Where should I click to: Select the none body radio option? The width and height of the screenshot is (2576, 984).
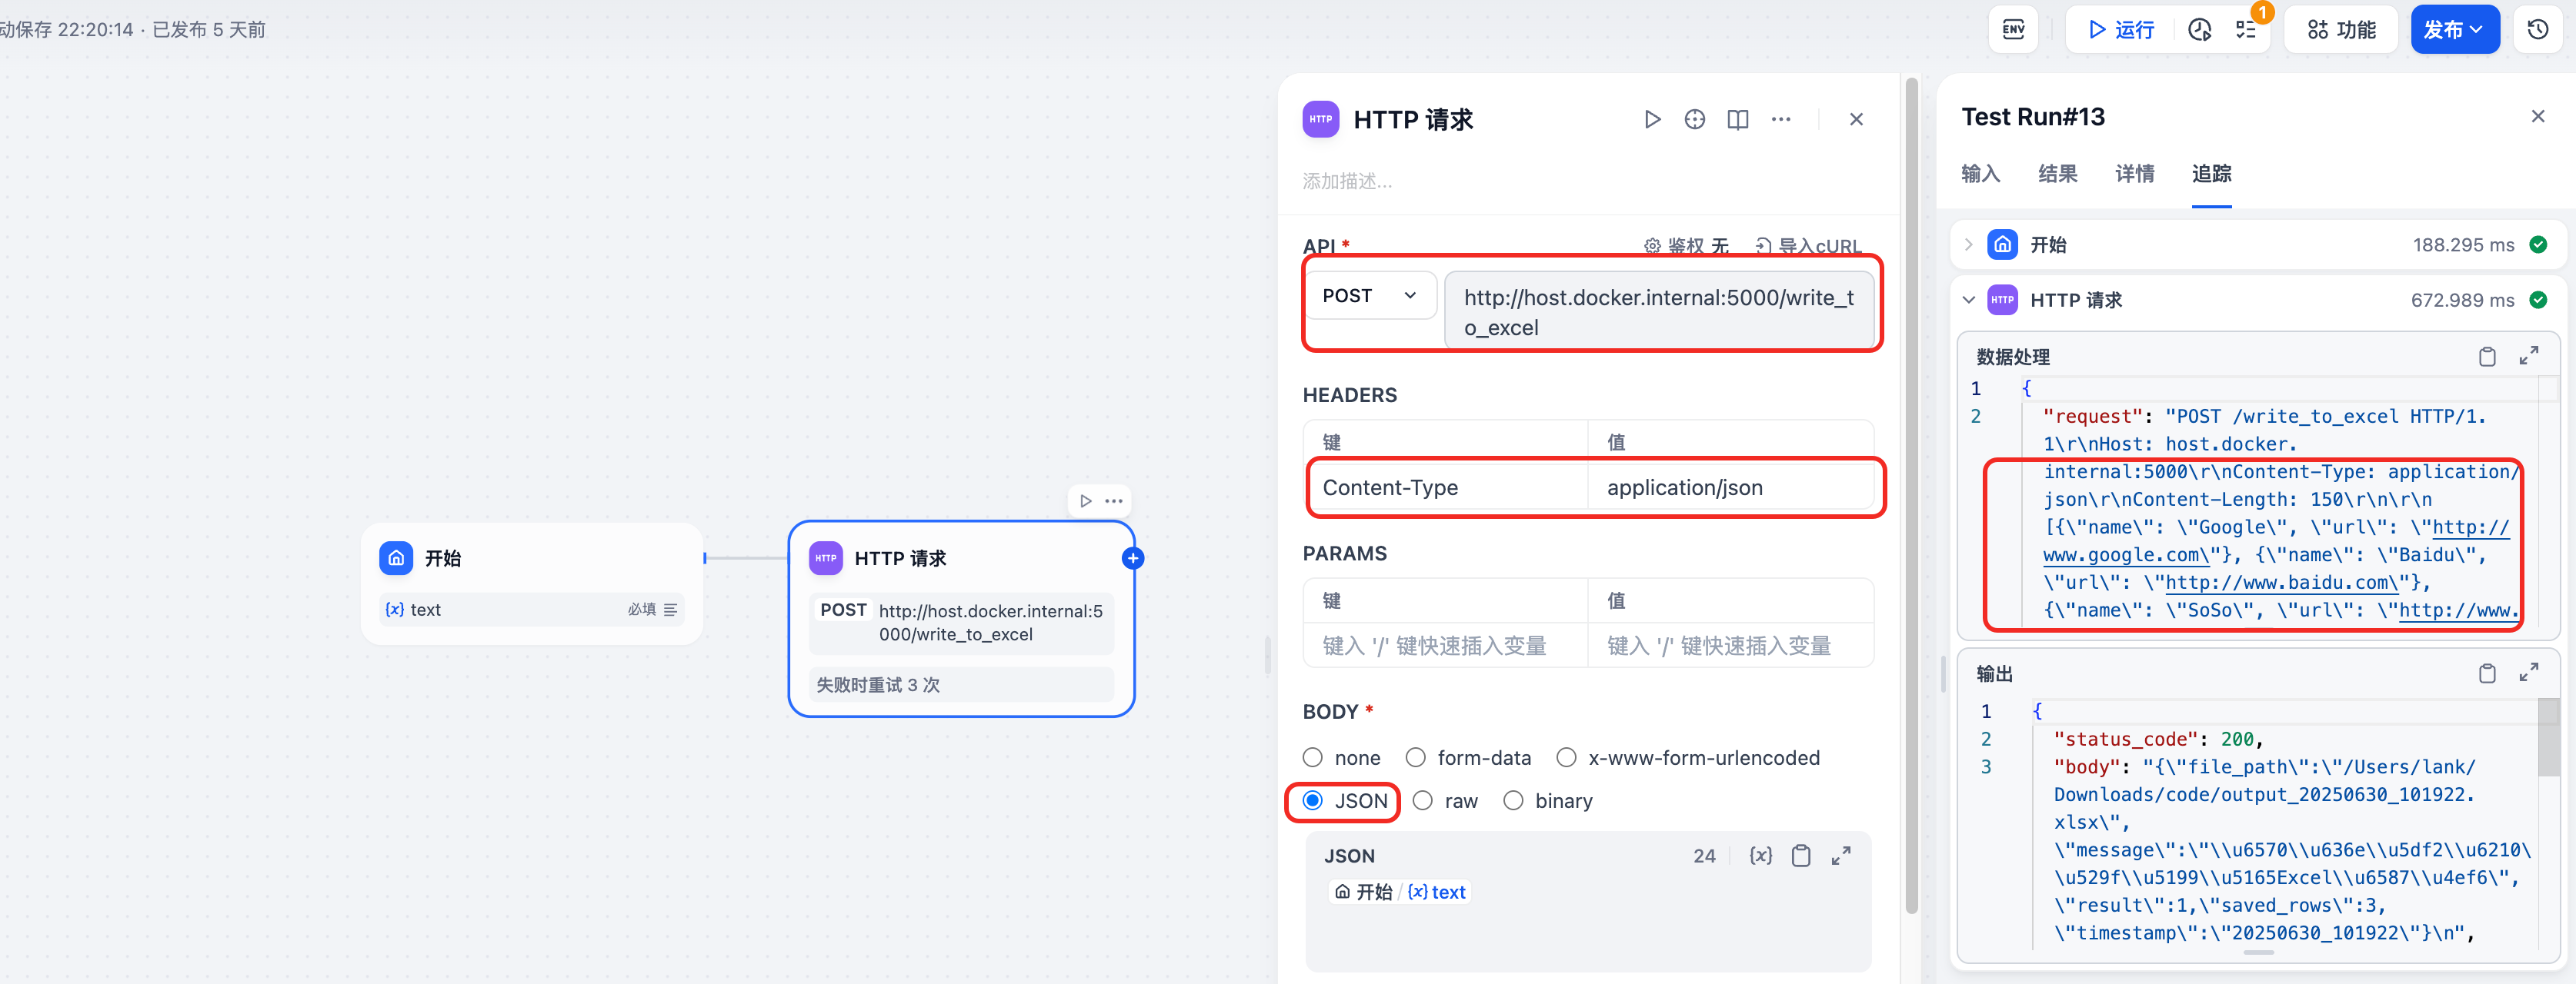[1313, 758]
